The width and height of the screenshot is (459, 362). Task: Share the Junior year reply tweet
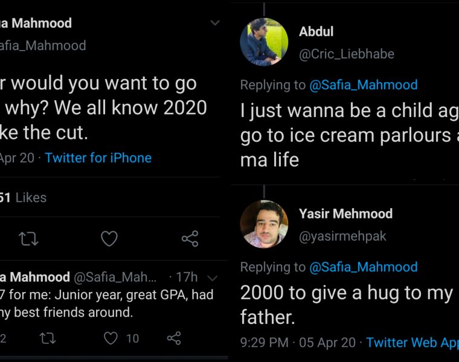(174, 338)
